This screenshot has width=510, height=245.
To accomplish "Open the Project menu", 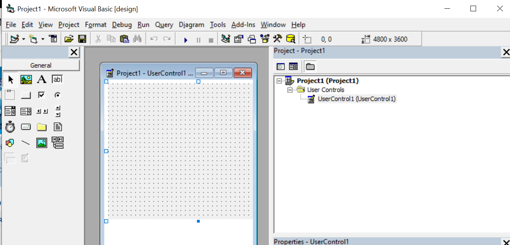I will coord(69,24).
